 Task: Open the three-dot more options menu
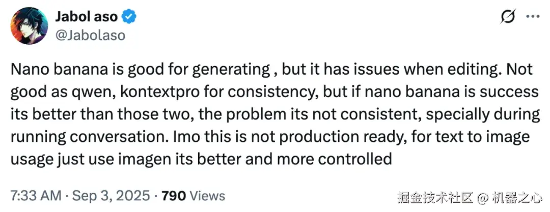click(x=532, y=17)
